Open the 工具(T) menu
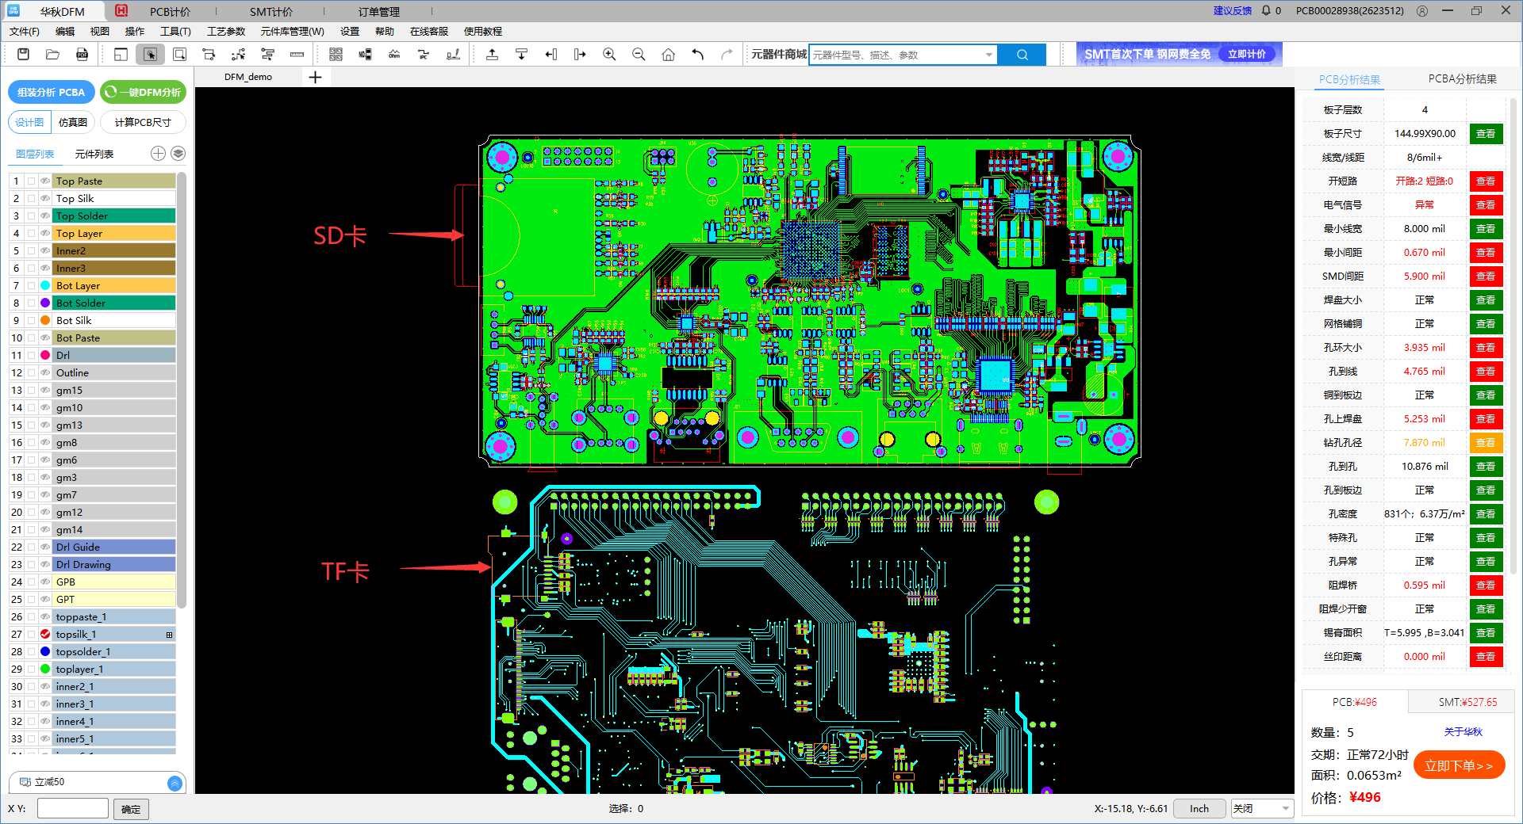The width and height of the screenshot is (1523, 824). [x=175, y=32]
